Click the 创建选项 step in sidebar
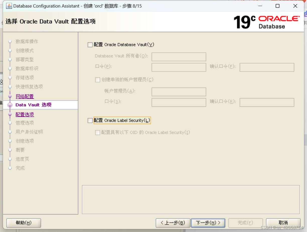The height and width of the screenshot is (232, 307). pos(25,141)
